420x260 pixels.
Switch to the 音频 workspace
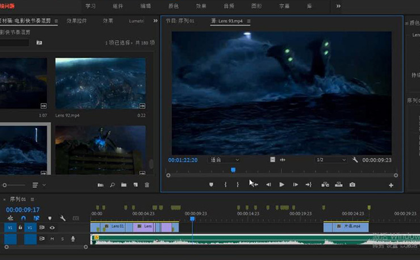(x=229, y=6)
